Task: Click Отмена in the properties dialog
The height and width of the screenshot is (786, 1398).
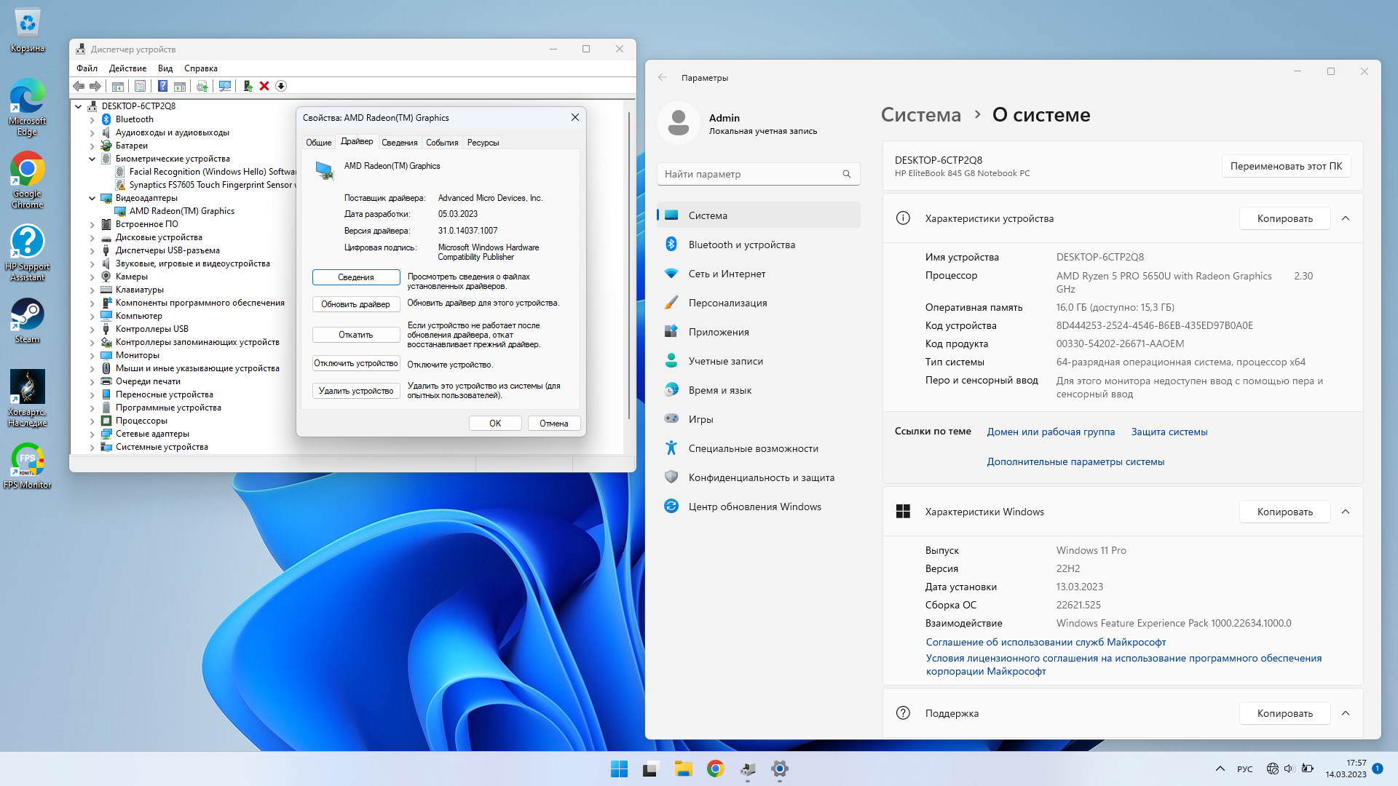Action: [x=554, y=424]
